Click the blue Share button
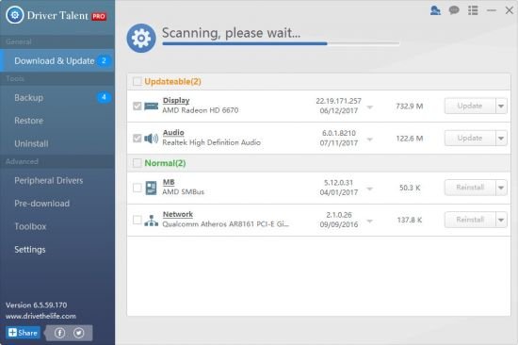 tap(23, 333)
